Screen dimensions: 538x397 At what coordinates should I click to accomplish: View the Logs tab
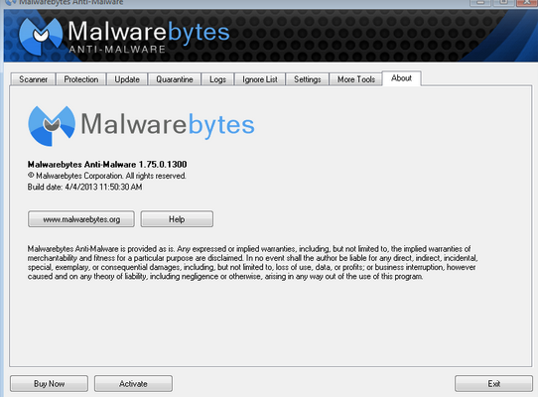217,79
